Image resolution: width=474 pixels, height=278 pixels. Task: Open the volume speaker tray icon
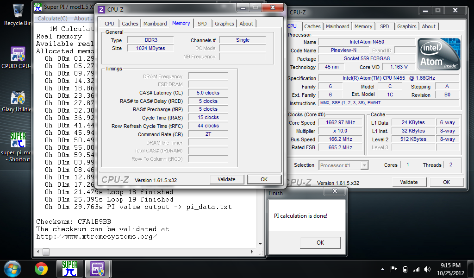[427, 269]
